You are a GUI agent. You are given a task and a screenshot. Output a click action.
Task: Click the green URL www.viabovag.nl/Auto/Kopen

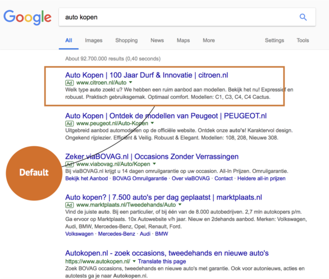tap(114, 164)
